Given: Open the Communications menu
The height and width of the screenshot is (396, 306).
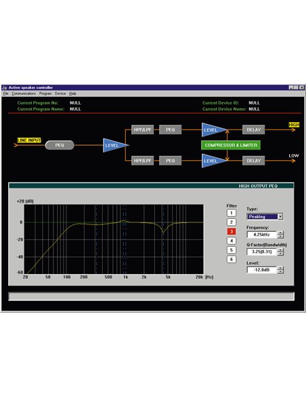Looking at the screenshot, I should (24, 94).
